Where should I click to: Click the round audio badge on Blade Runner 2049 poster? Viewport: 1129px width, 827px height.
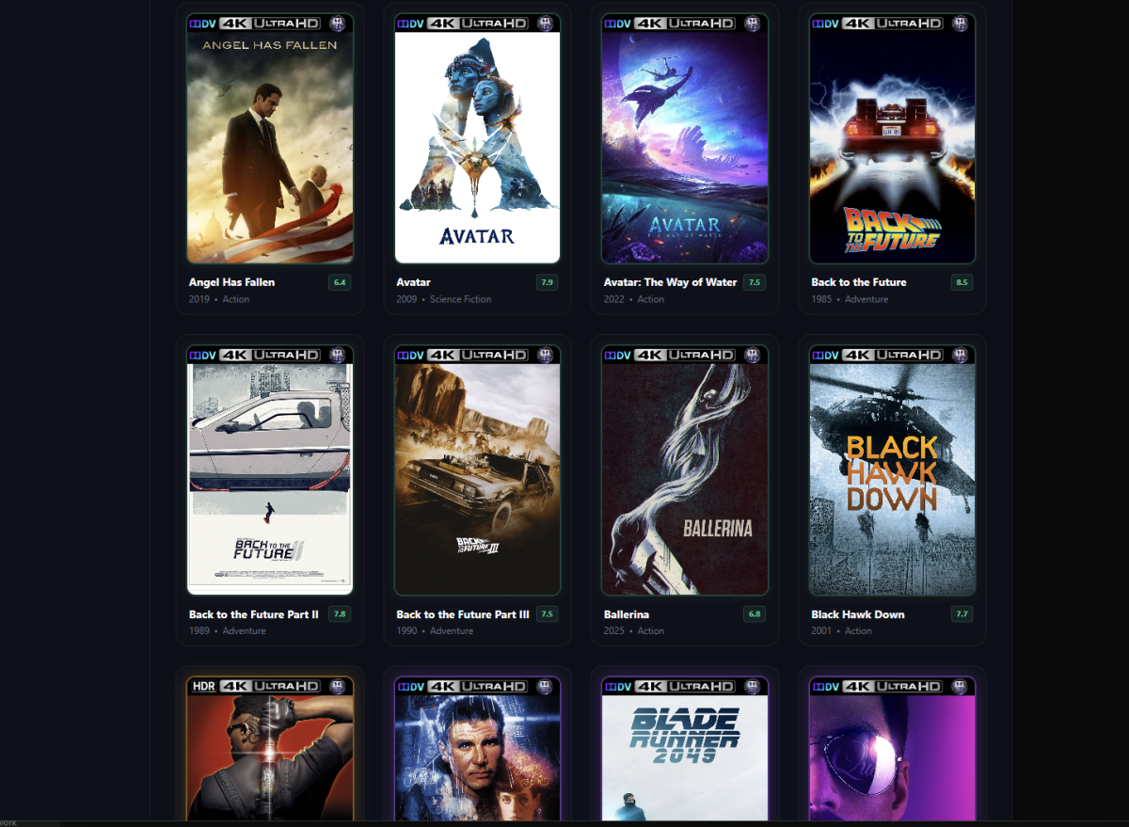(x=753, y=686)
